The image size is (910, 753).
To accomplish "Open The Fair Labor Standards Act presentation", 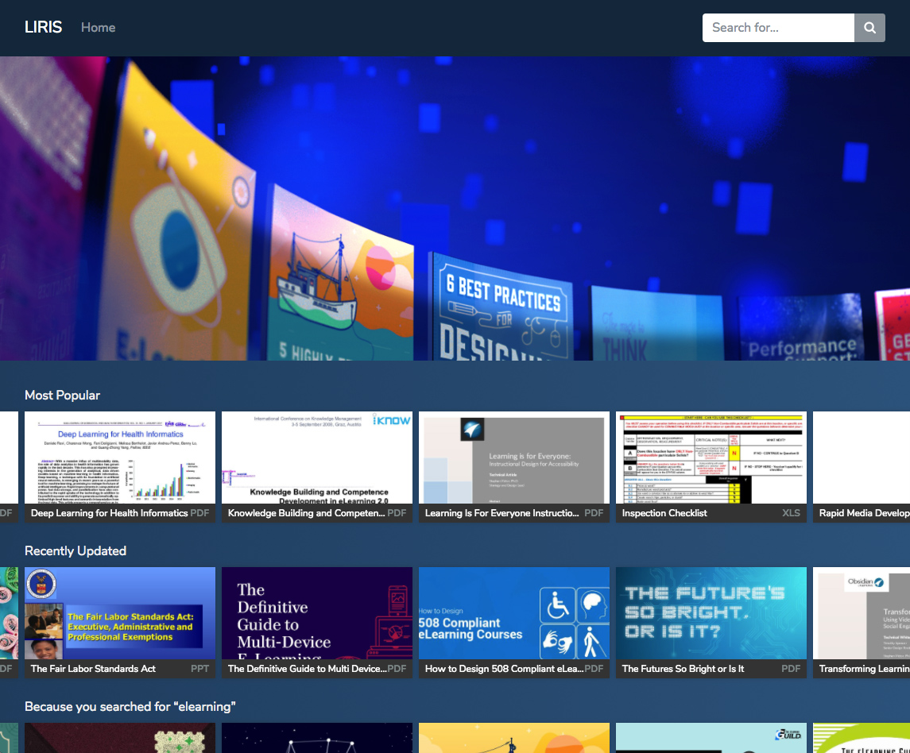I will (120, 613).
